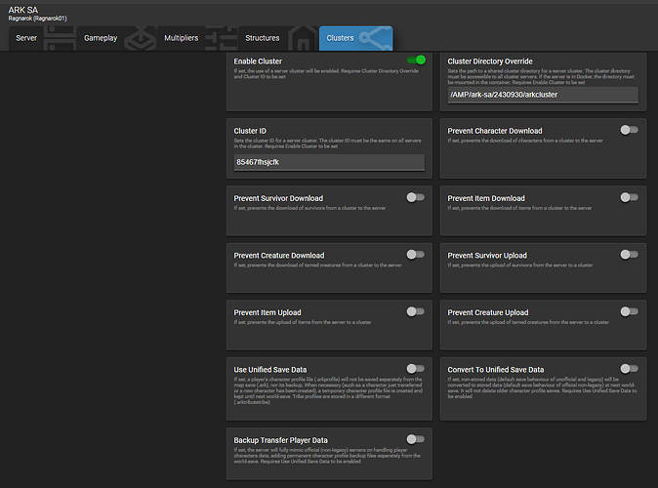Switch to the Gameplay tab
This screenshot has height=488, width=658.
116,38
